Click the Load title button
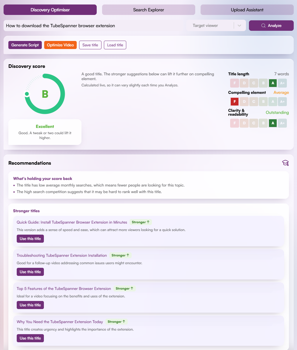This screenshot has width=297, height=350. tap(115, 45)
